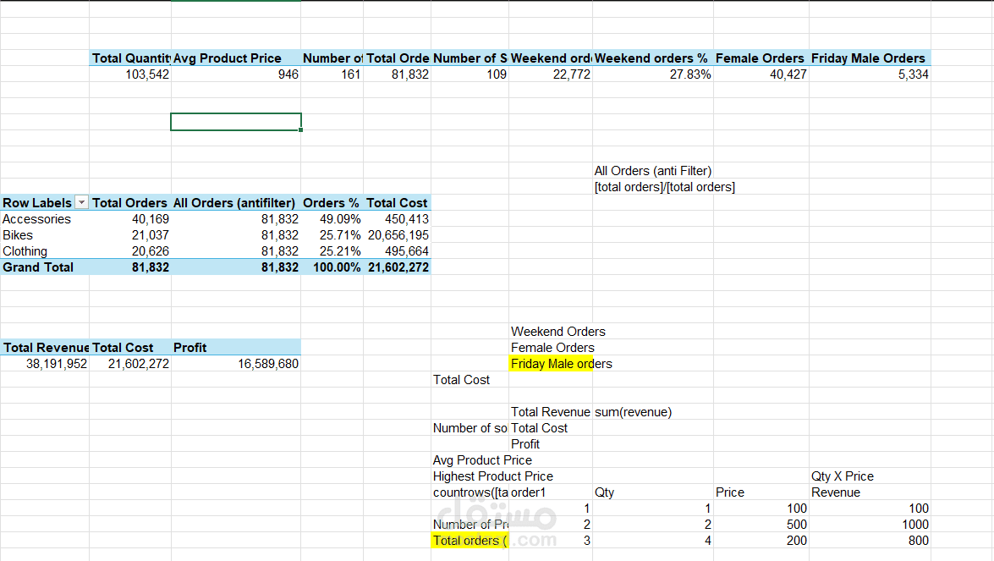Click the Highest Product Price note
This screenshot has width=994, height=561.
(x=492, y=476)
